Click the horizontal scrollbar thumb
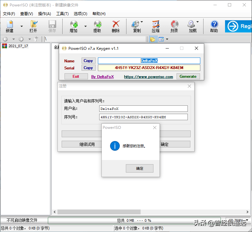Viewport: 252px width, 232px height. coord(99,212)
